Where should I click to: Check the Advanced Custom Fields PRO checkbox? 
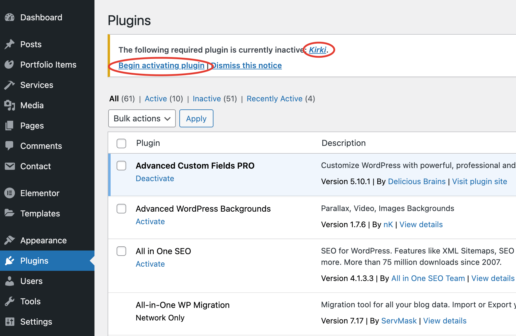coord(121,166)
